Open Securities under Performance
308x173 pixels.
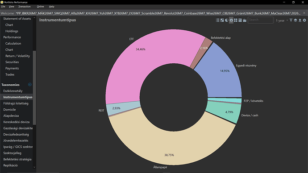12,62
